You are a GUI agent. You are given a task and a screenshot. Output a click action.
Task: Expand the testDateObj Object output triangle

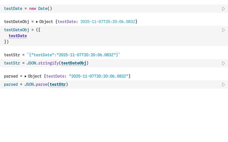point(37,22)
